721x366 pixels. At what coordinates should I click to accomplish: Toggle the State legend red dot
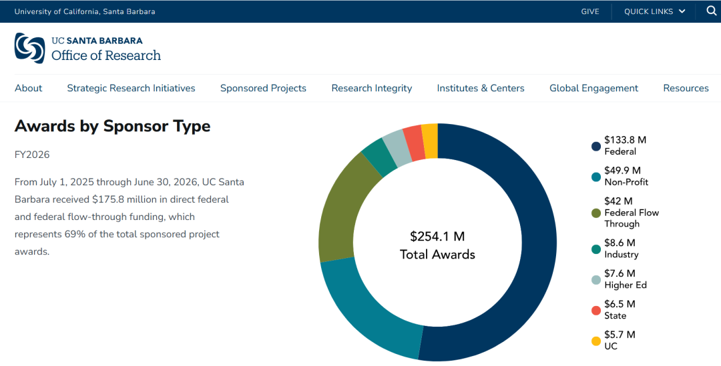(x=596, y=311)
